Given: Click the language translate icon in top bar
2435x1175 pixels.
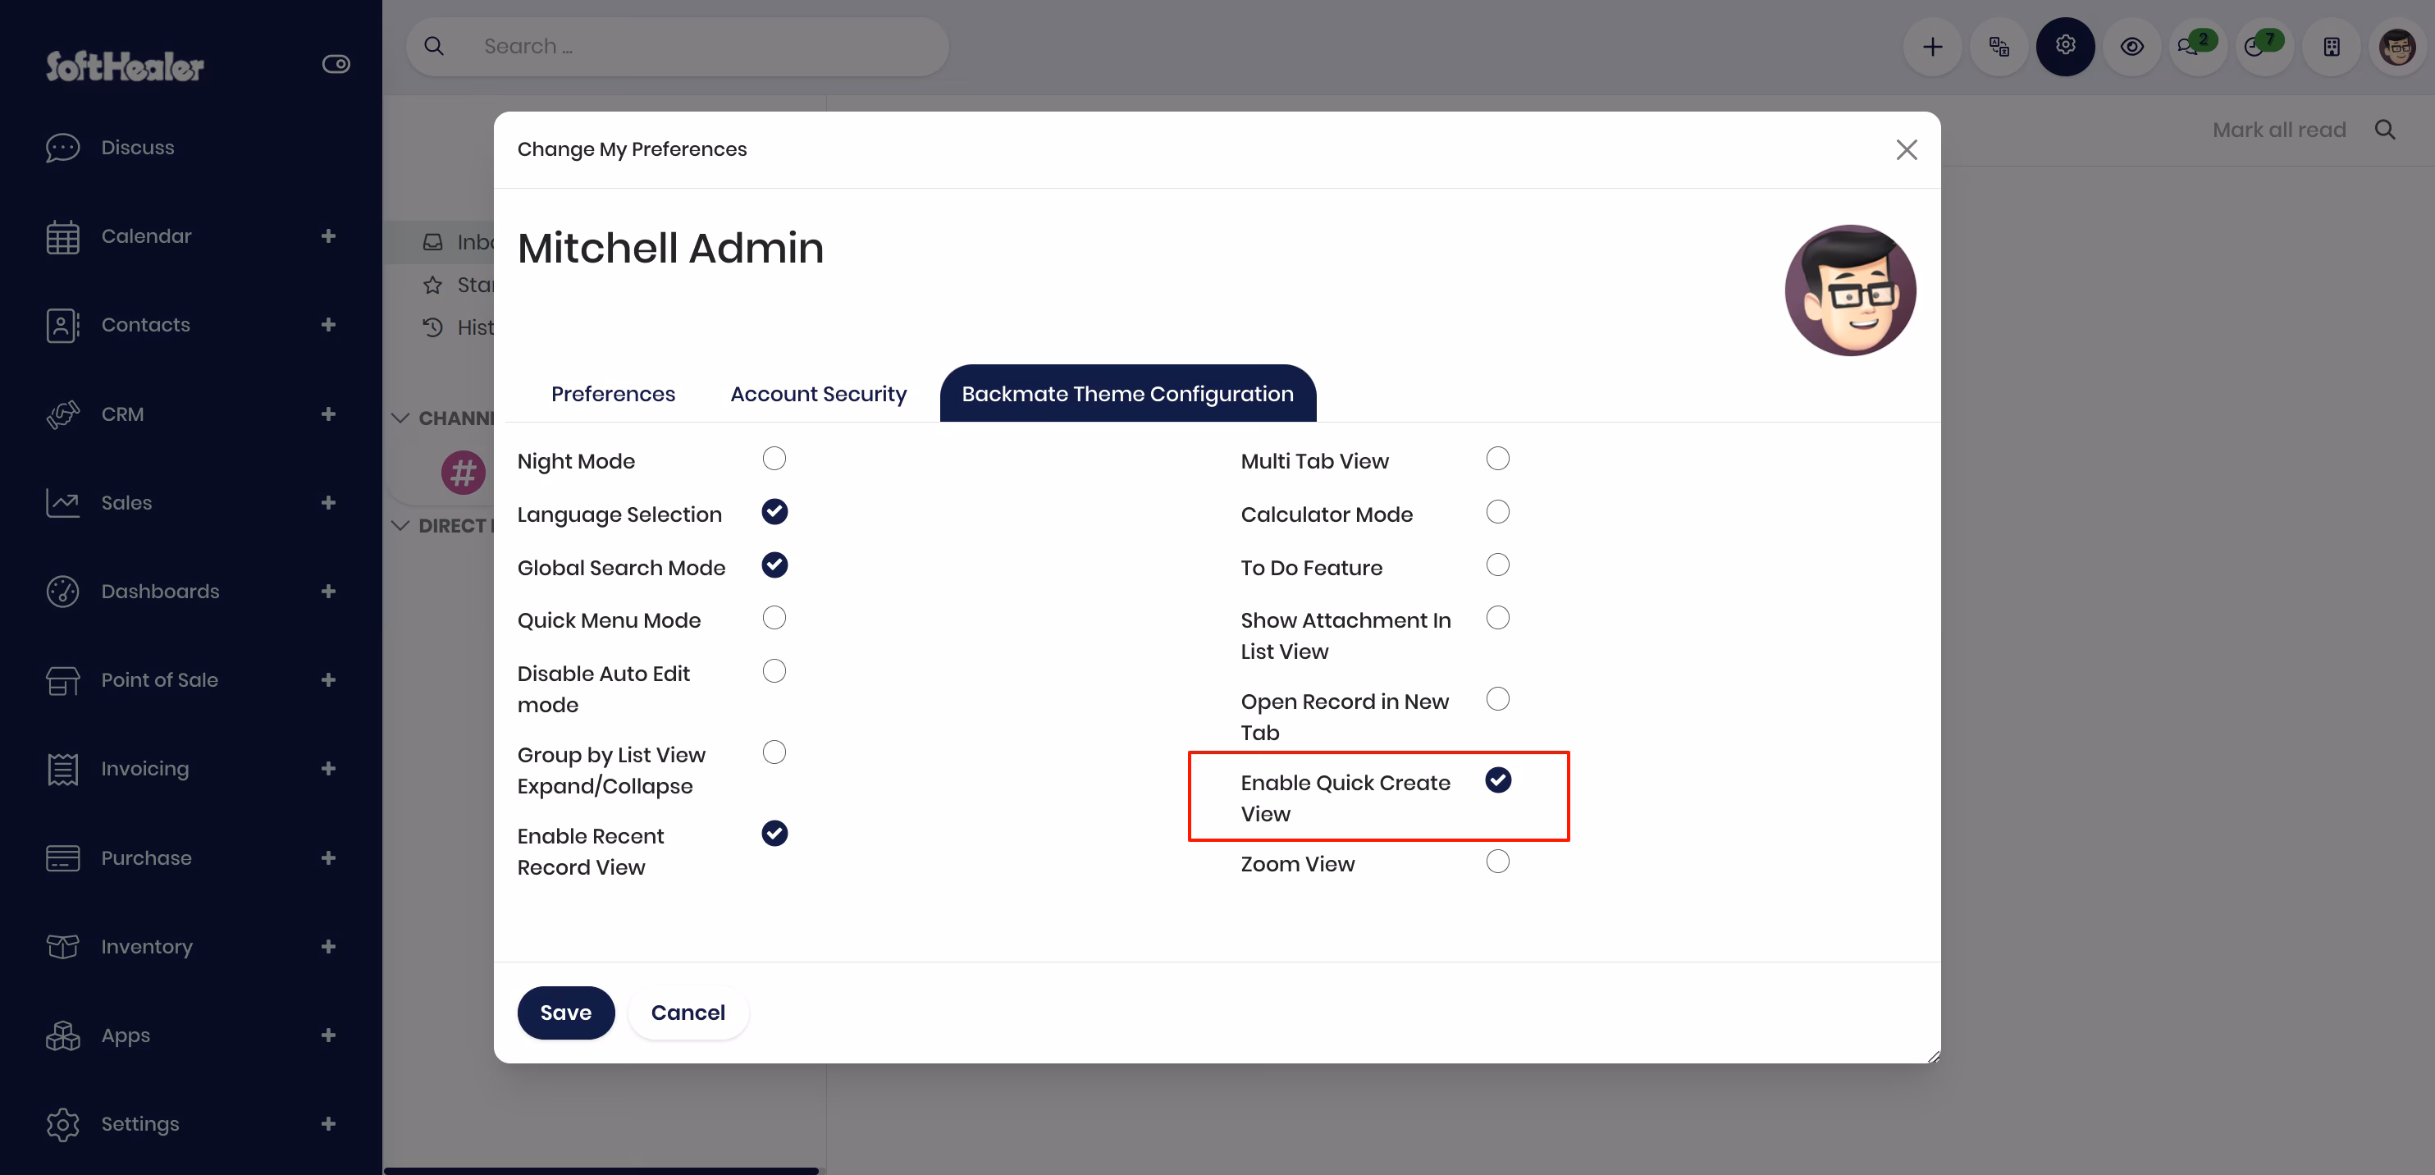Looking at the screenshot, I should pyautogui.click(x=1999, y=46).
